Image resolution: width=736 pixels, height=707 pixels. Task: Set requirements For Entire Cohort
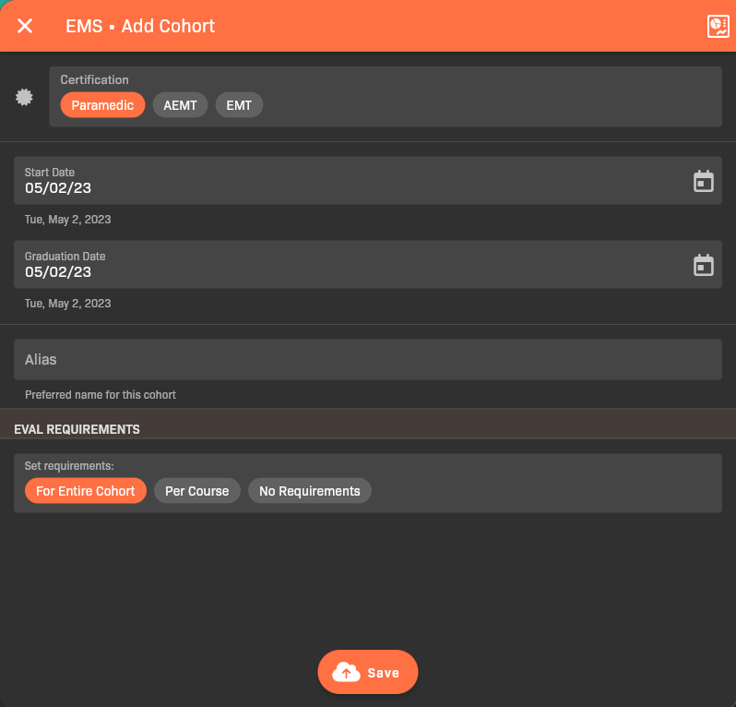pos(85,491)
